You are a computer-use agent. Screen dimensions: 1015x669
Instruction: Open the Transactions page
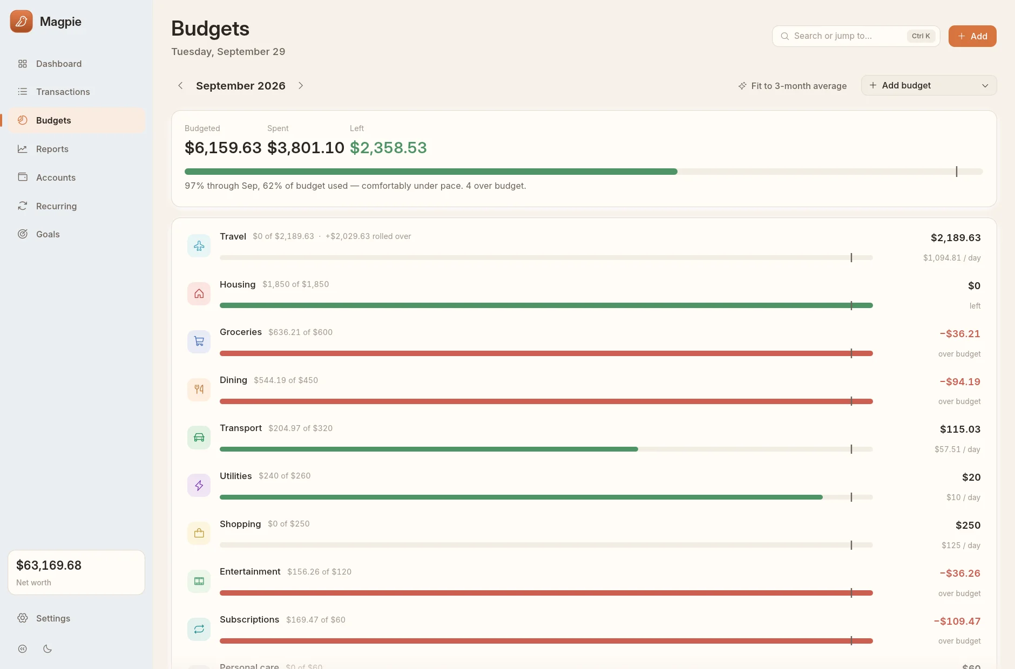(x=76, y=92)
